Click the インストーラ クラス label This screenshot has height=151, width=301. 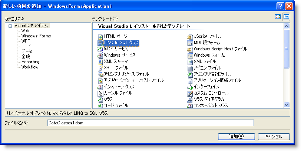tap(119, 87)
